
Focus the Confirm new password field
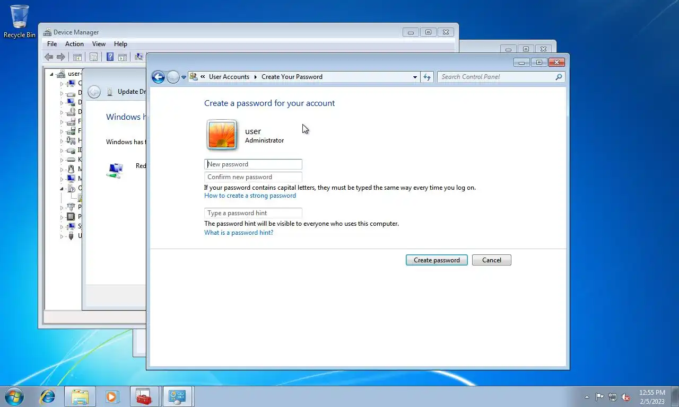coord(253,177)
